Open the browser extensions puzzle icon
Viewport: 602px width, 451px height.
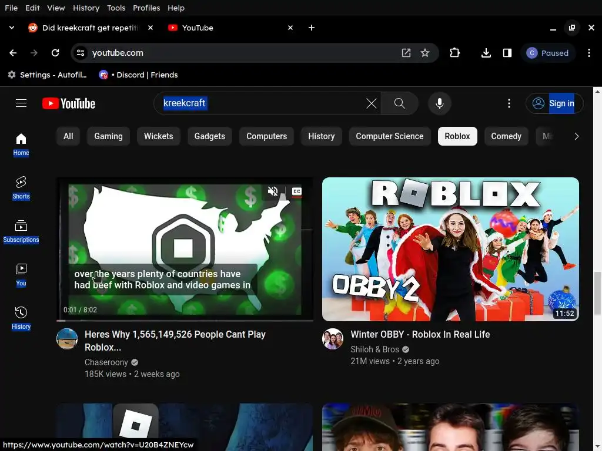tap(454, 53)
